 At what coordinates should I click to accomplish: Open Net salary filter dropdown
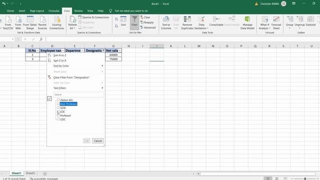119,50
